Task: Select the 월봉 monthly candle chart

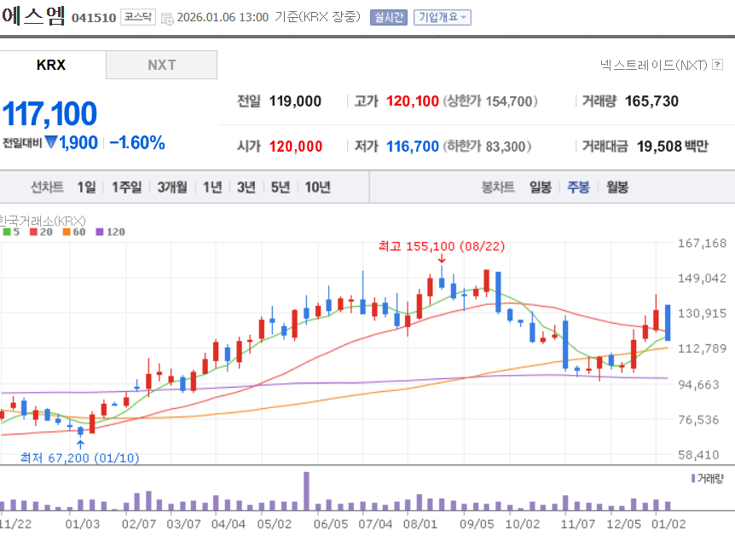Action: click(x=617, y=187)
